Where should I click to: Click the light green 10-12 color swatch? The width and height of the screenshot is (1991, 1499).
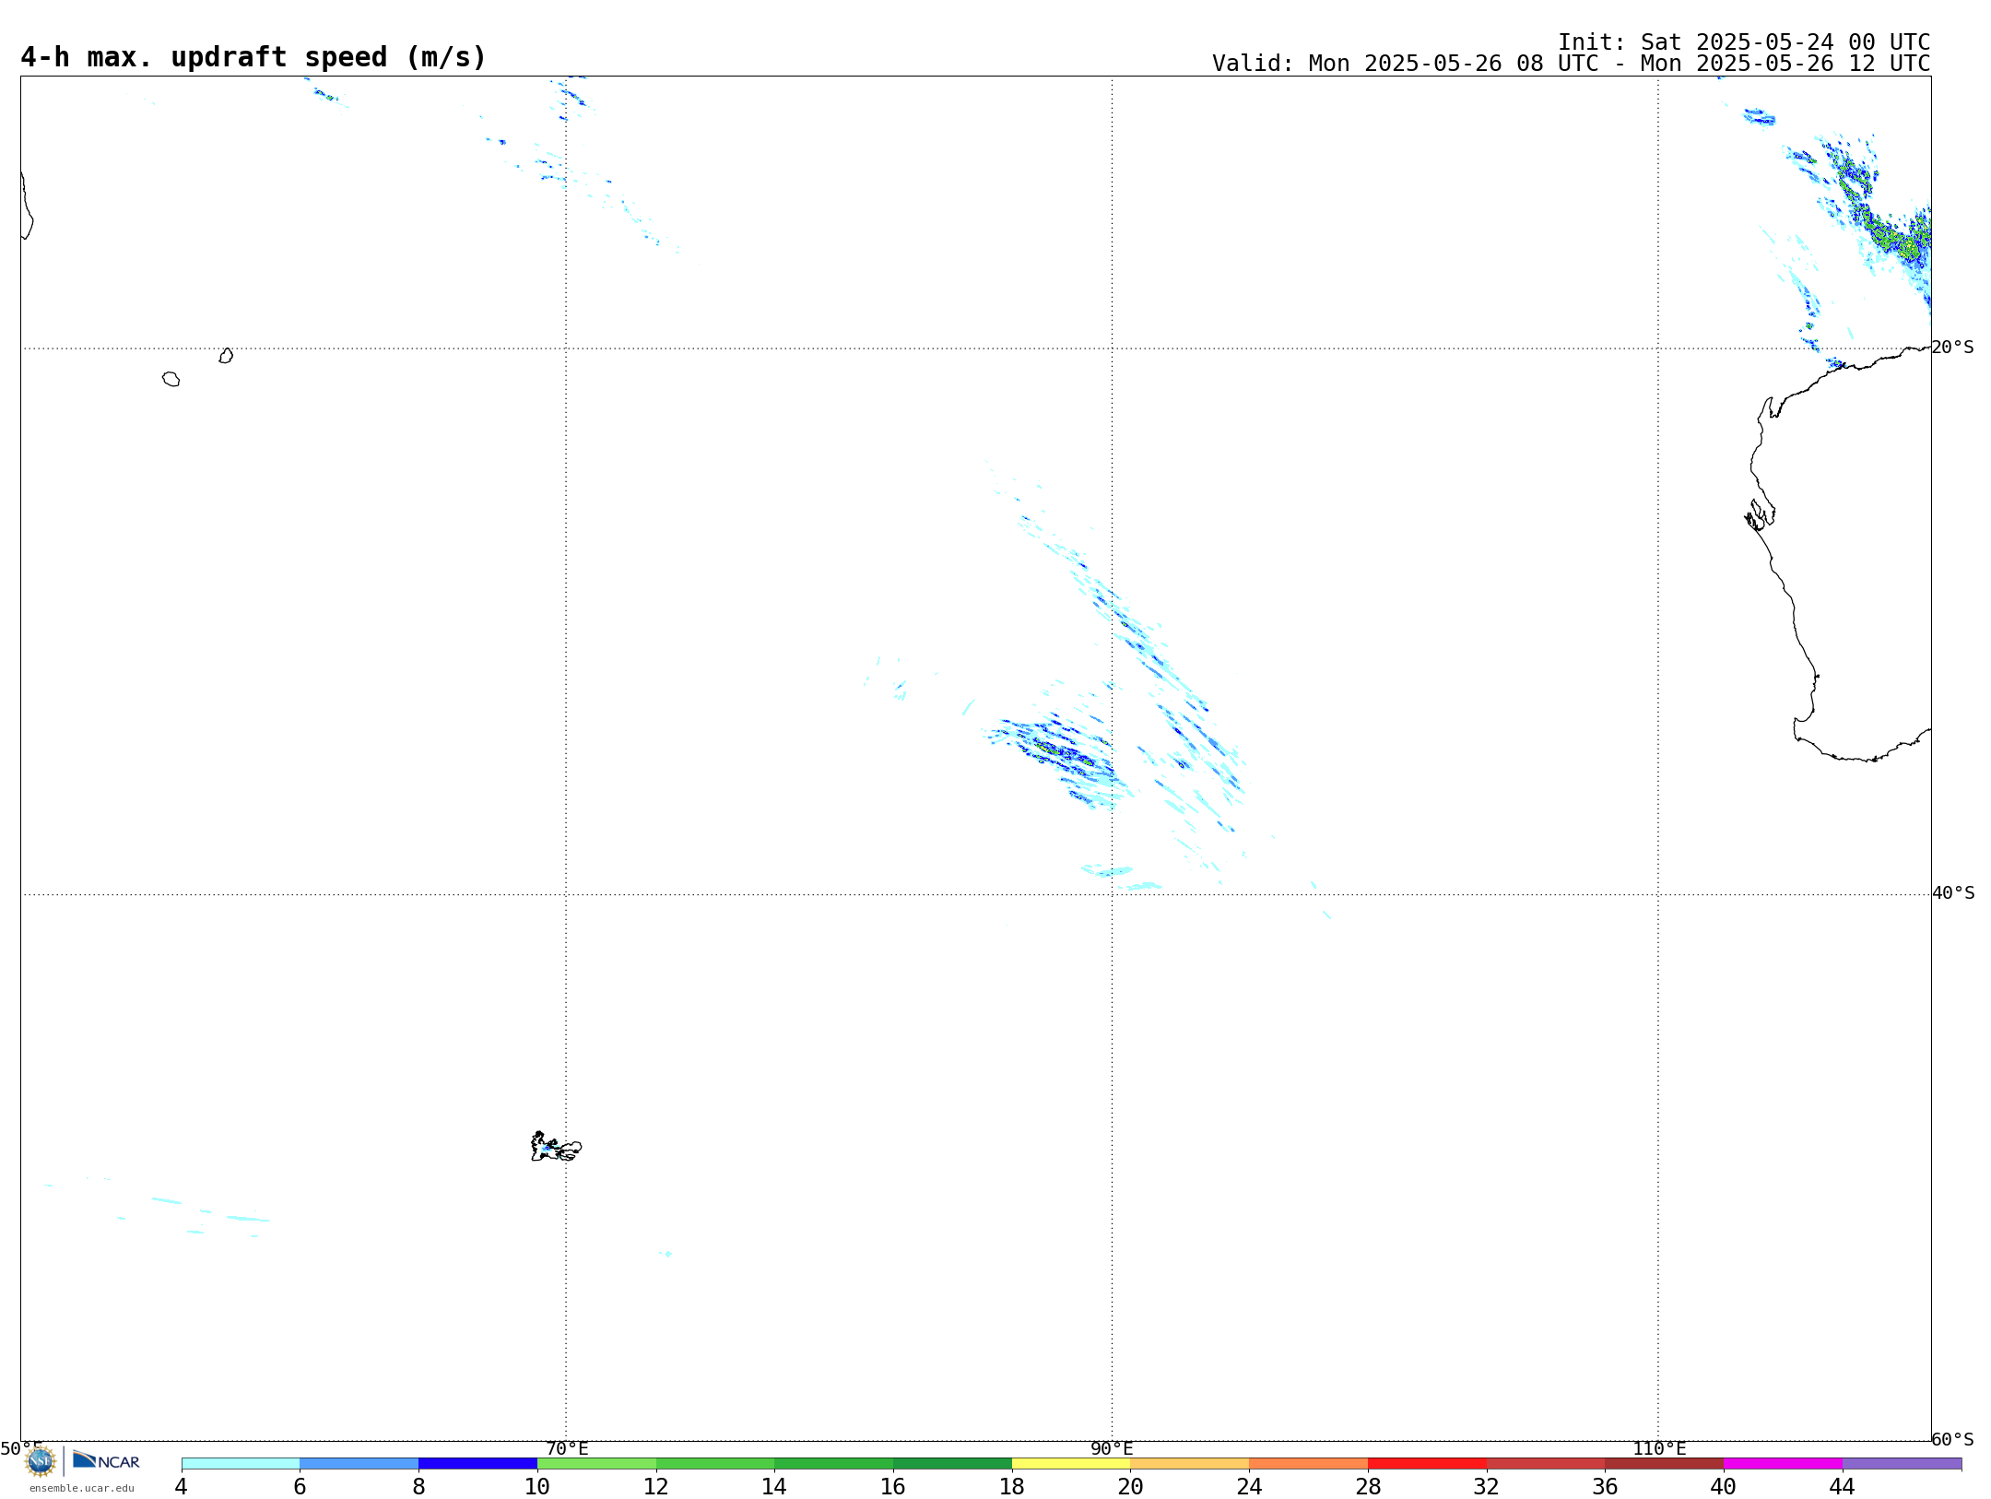(596, 1463)
